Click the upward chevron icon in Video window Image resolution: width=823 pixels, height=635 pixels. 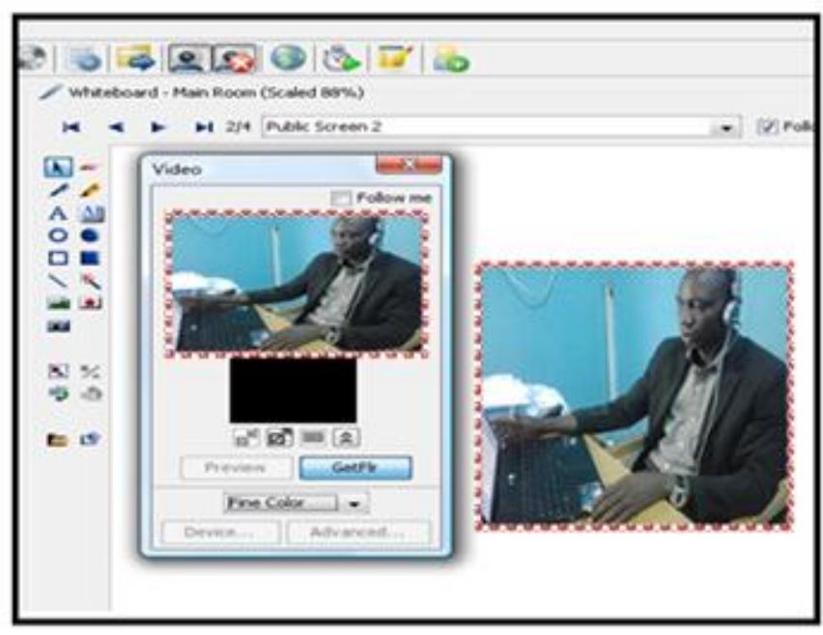click(347, 437)
